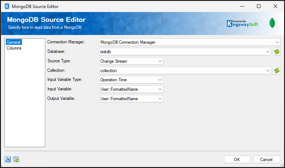Refresh the Database list icon

coord(277,52)
